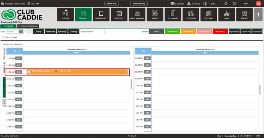
Task: Open the Venue Manager module
Action: [x=137, y=14]
